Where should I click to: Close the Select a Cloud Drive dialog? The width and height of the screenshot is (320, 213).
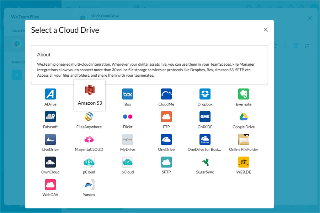tap(266, 29)
